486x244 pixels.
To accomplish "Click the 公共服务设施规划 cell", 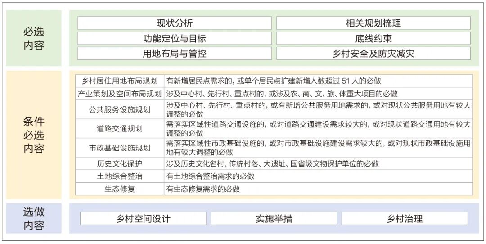I will tap(120, 109).
